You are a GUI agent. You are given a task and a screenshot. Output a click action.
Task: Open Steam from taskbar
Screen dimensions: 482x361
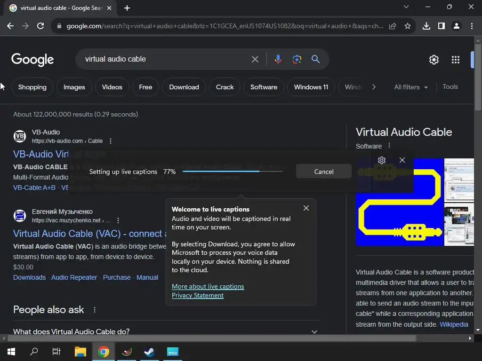point(149,352)
